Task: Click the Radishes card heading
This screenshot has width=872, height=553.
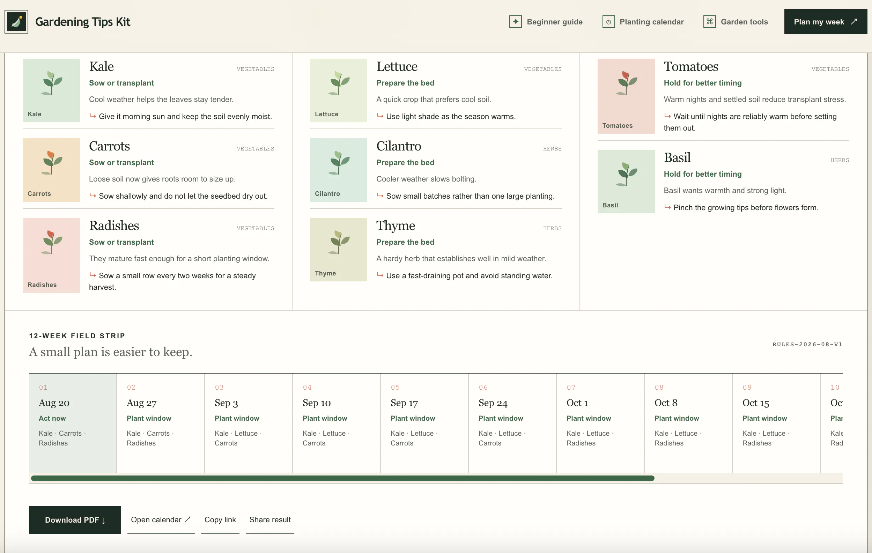Action: tap(114, 226)
